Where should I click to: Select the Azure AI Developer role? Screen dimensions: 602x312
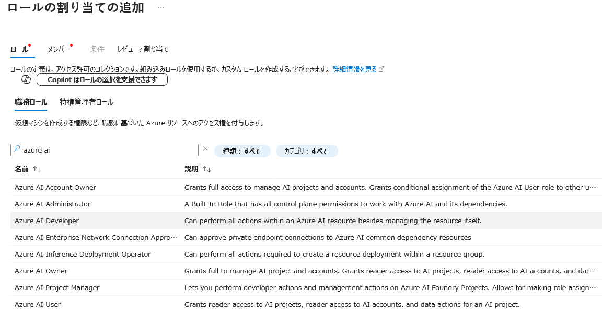click(x=47, y=221)
